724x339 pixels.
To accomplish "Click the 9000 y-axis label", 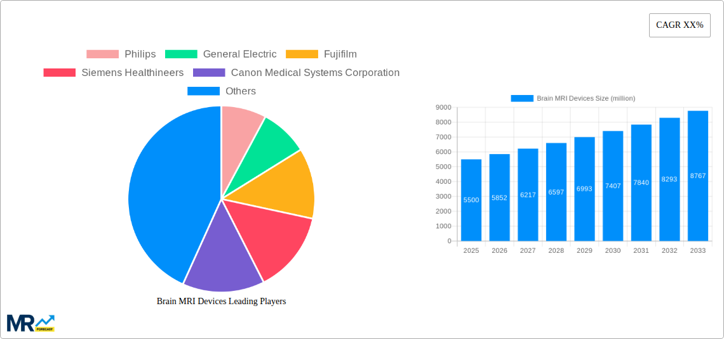I will (443, 107).
